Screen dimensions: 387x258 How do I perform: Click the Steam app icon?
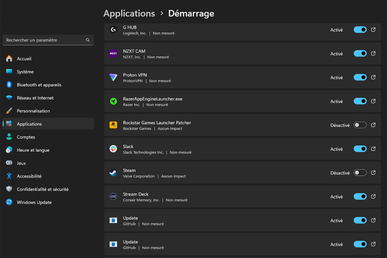[x=113, y=172]
